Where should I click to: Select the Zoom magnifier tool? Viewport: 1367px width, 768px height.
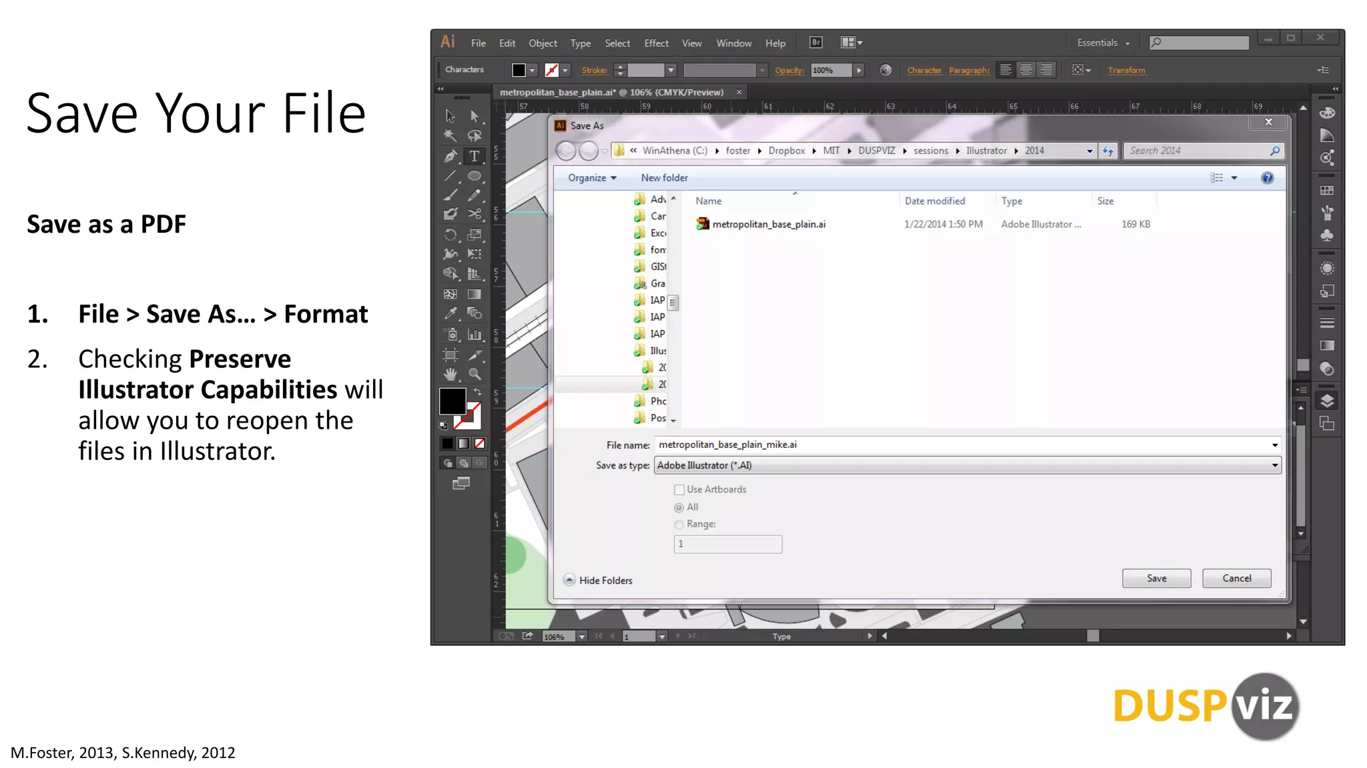(x=475, y=374)
